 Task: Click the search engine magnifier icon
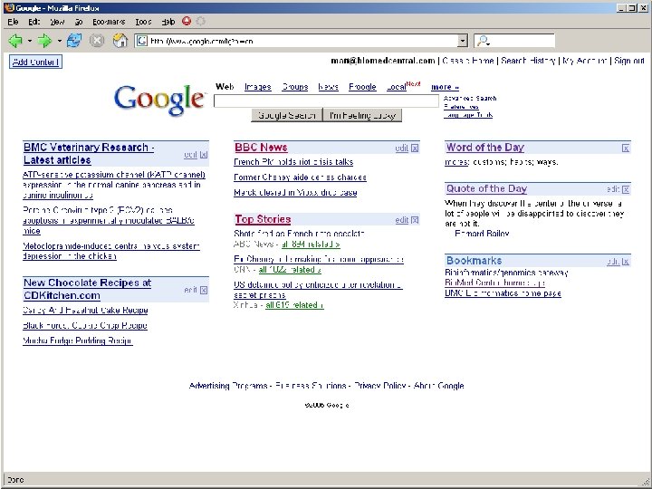click(x=483, y=41)
